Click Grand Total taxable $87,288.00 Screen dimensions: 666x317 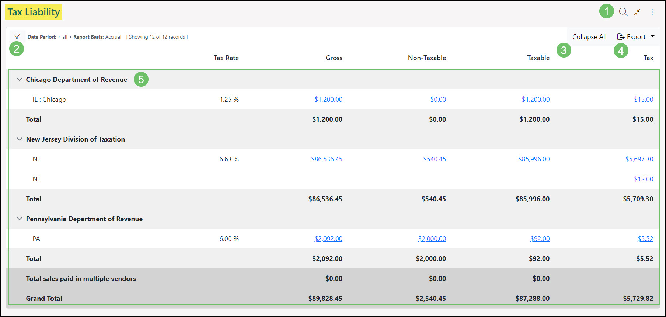click(x=532, y=298)
